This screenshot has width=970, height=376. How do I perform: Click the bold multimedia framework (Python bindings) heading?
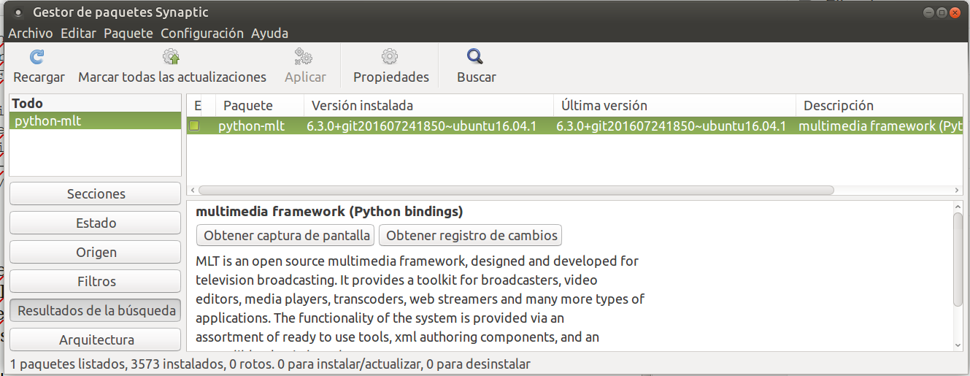click(329, 212)
